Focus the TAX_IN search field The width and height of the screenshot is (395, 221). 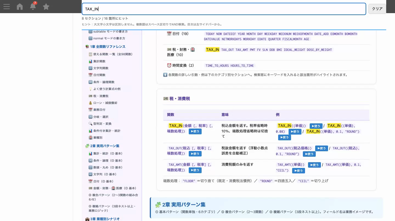point(224,9)
